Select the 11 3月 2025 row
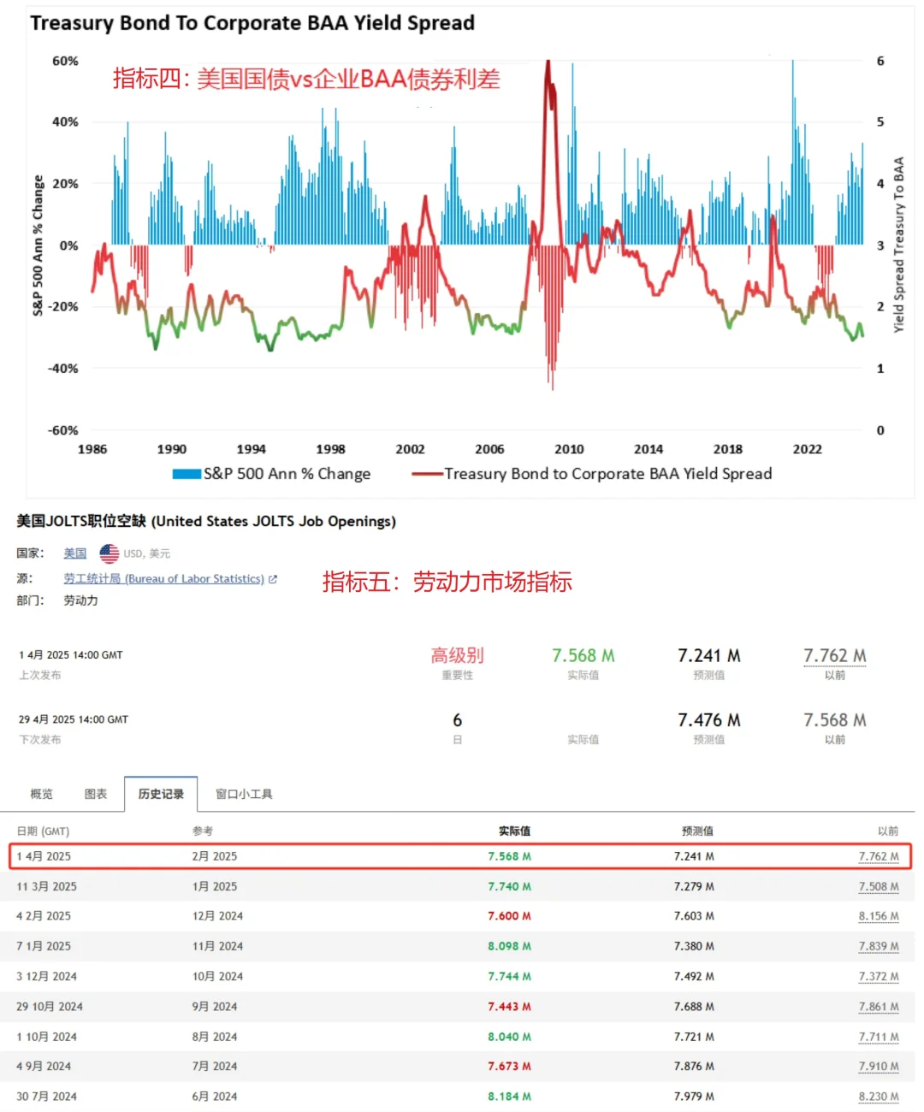Screen dimensions: 924x1112 (x=462, y=886)
